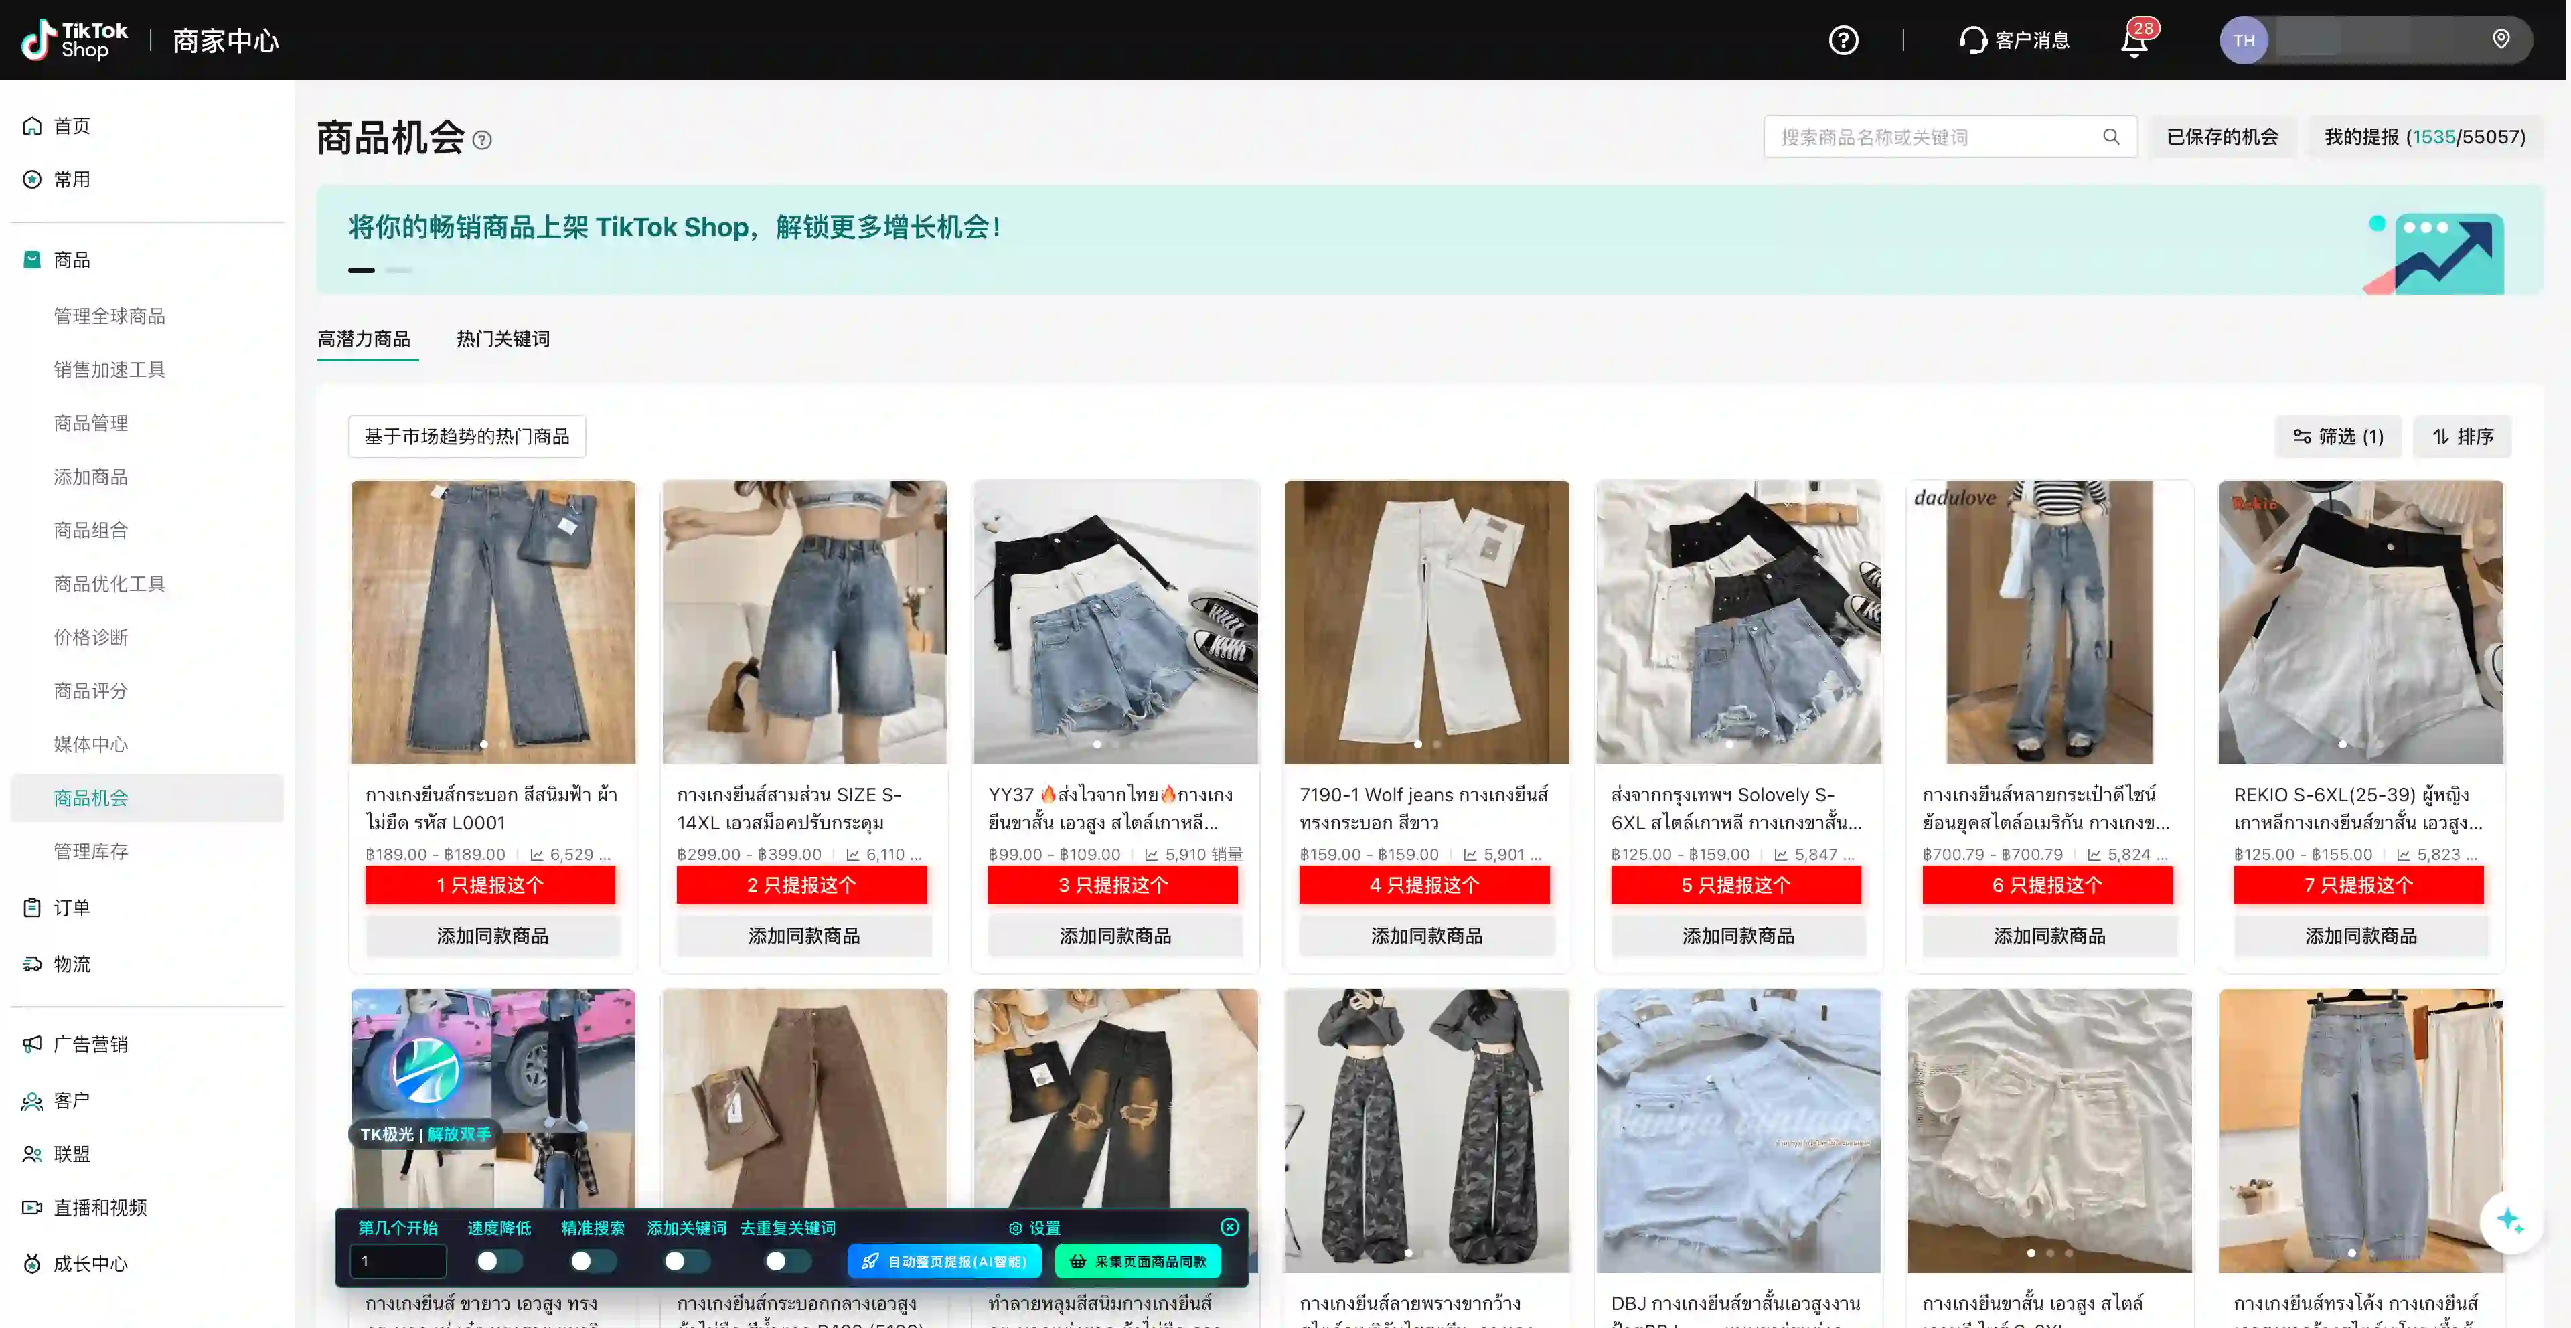The height and width of the screenshot is (1328, 2571).
Task: Open 媒体中心 in sidebar
Action: pyautogui.click(x=91, y=744)
